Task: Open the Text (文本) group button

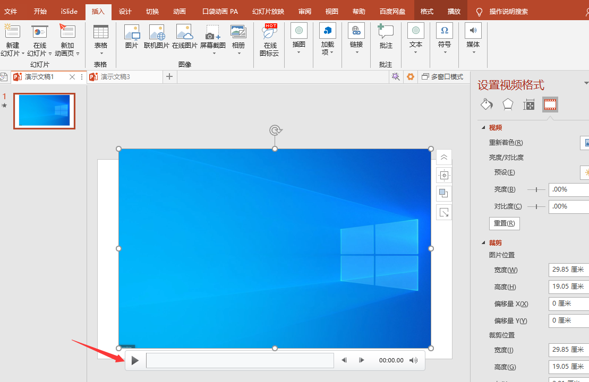Action: (x=415, y=39)
